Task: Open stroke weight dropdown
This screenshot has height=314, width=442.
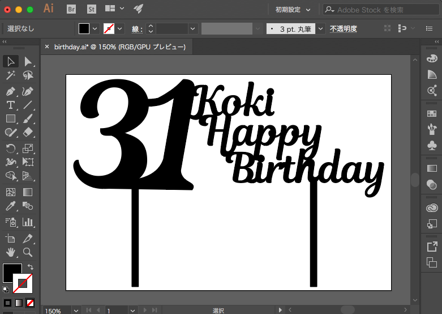Action: click(x=193, y=29)
